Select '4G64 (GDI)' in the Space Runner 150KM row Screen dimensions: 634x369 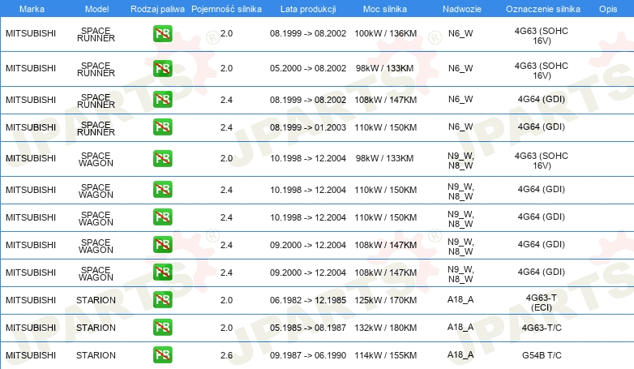(542, 127)
